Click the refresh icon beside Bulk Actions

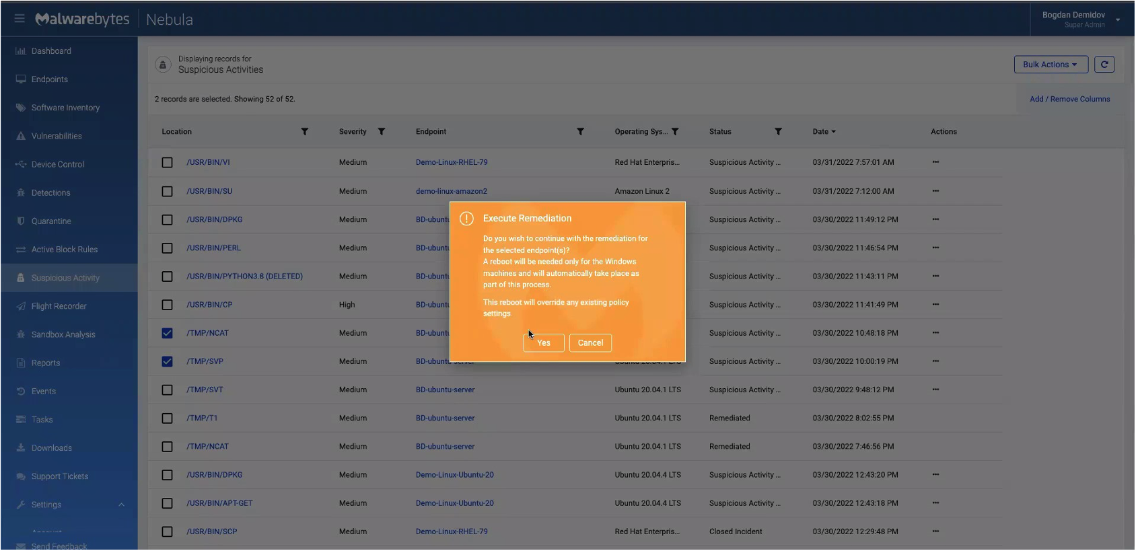tap(1104, 65)
